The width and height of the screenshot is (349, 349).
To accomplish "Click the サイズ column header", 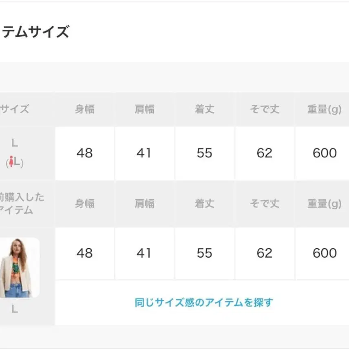I will pos(15,109).
